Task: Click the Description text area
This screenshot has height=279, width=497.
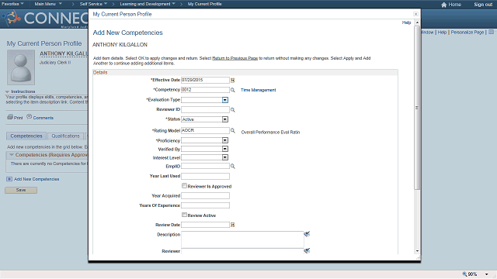Action: (242, 239)
